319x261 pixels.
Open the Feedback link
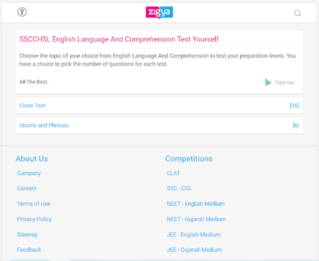29,250
